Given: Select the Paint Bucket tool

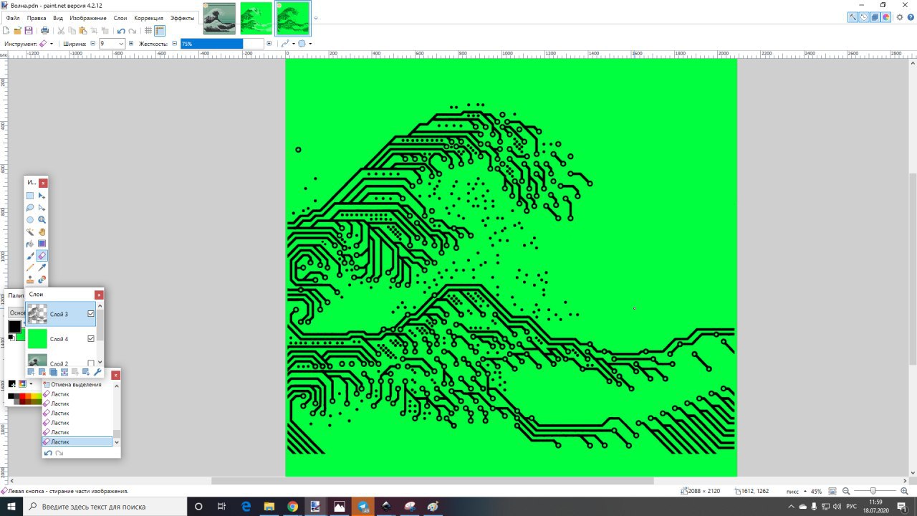Looking at the screenshot, I should (x=30, y=244).
